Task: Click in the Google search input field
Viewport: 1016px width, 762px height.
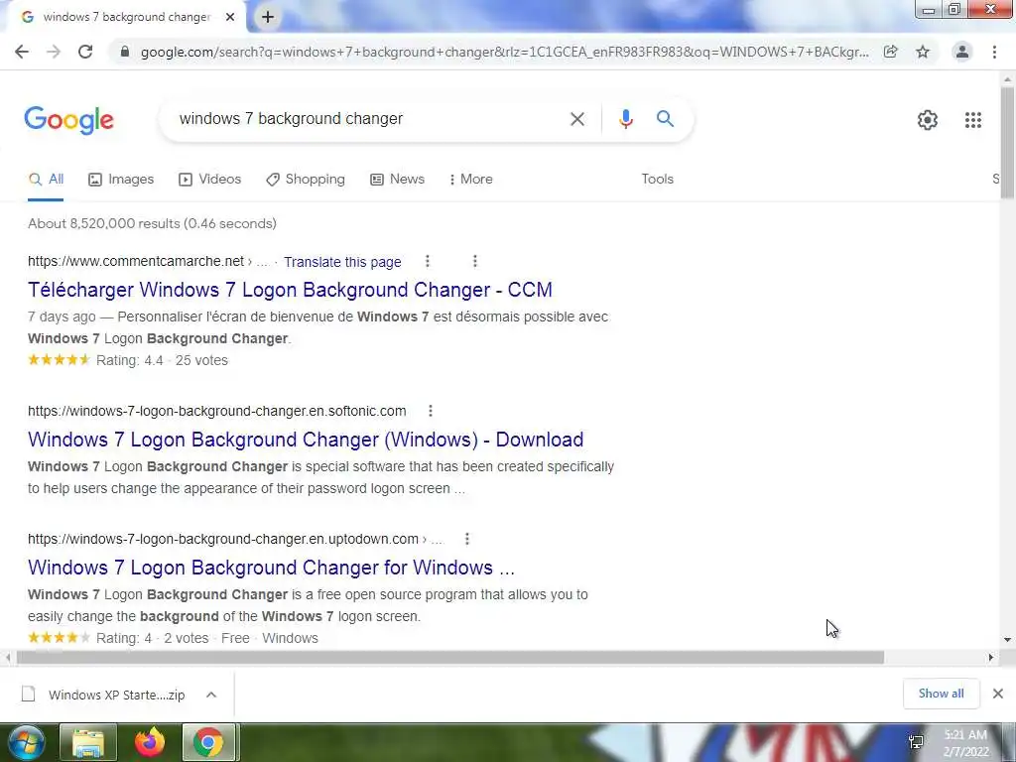Action: [369, 119]
